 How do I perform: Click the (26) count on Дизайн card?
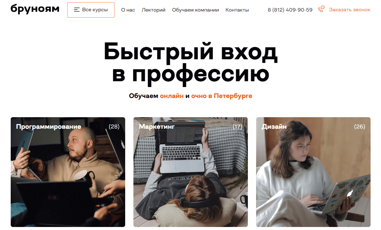360,127
